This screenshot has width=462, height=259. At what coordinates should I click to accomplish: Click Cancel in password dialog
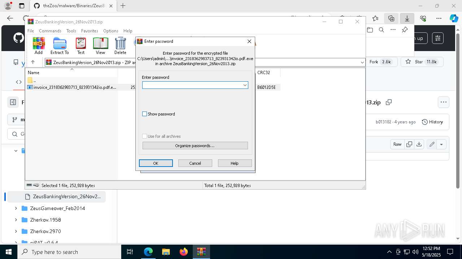pos(195,163)
